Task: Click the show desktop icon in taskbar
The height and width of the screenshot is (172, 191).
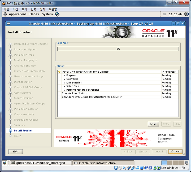Action: tap(5, 163)
